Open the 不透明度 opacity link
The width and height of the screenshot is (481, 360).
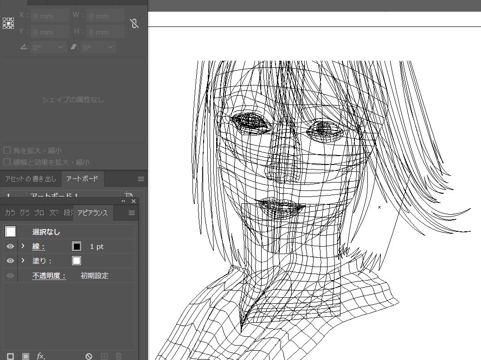49,275
